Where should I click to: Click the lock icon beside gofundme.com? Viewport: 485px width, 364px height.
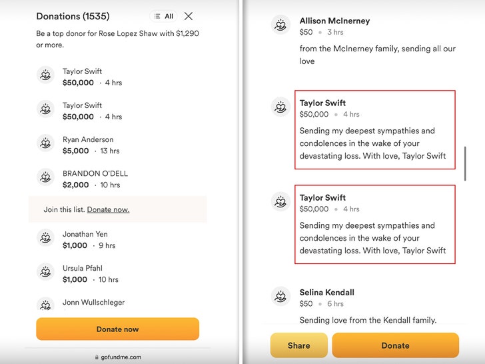pyautogui.click(x=97, y=357)
